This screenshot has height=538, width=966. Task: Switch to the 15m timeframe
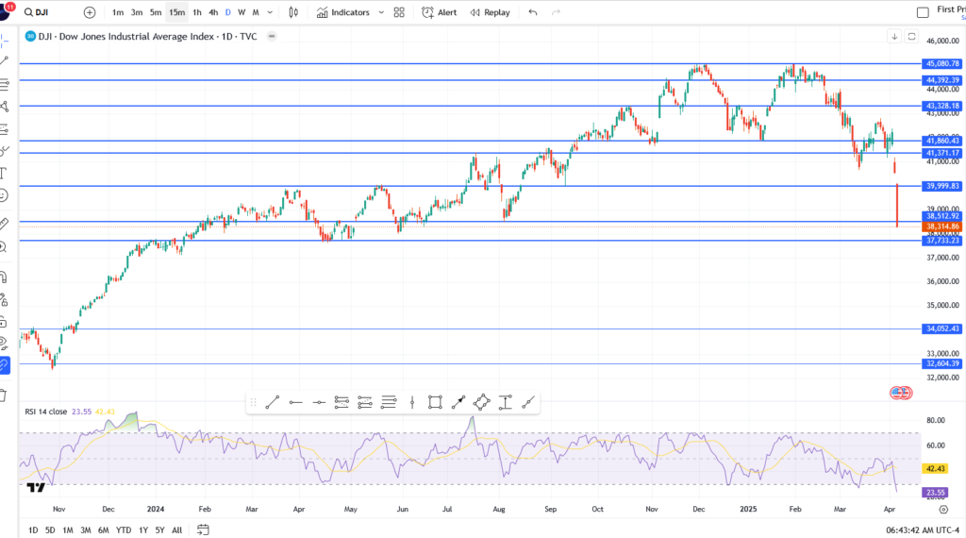coord(176,12)
